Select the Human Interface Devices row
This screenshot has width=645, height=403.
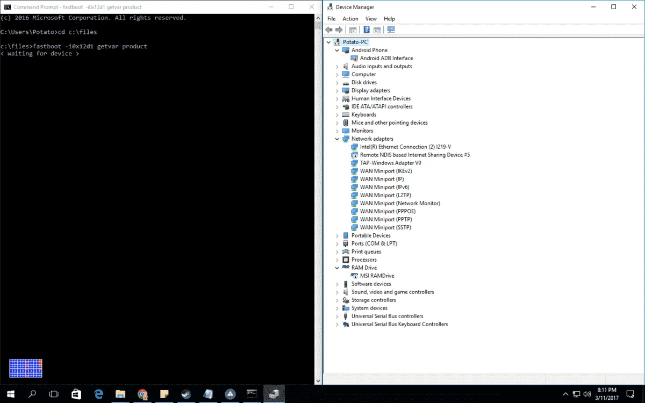coord(381,98)
